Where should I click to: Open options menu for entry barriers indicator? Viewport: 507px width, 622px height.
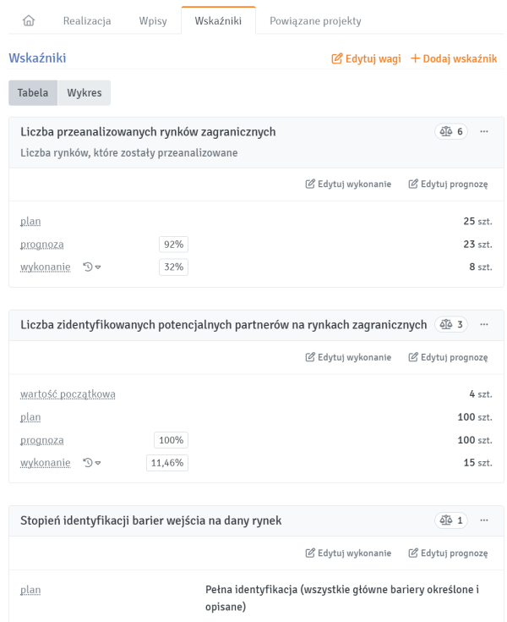tap(484, 520)
